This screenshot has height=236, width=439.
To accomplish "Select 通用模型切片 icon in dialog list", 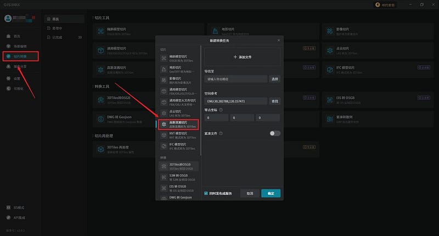I will (164, 91).
